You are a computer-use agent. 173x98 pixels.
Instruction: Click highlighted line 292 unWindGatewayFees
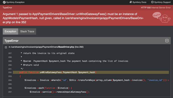91,72
